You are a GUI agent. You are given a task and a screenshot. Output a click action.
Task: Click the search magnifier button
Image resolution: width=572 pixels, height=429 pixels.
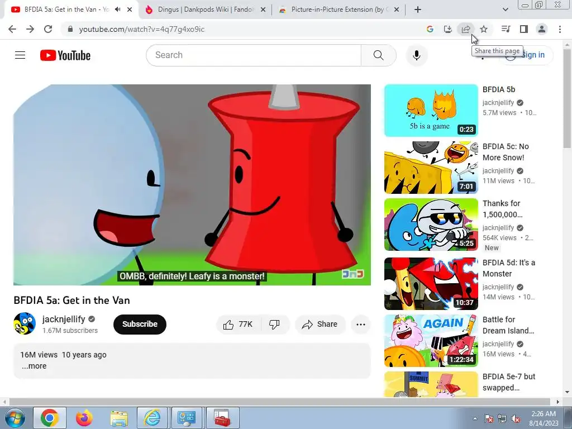(x=378, y=55)
